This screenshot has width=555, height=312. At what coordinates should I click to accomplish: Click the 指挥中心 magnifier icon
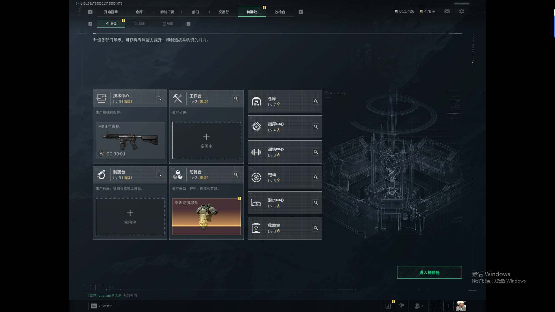point(316,127)
